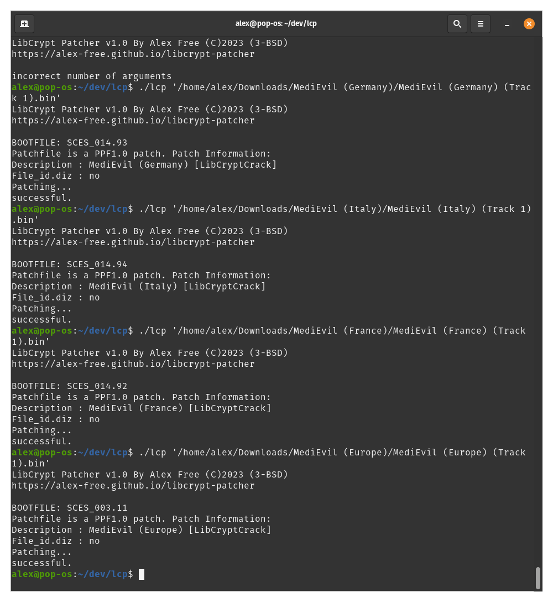Click the URL below the France command
Viewport: 553px width, 602px height.
pos(133,364)
